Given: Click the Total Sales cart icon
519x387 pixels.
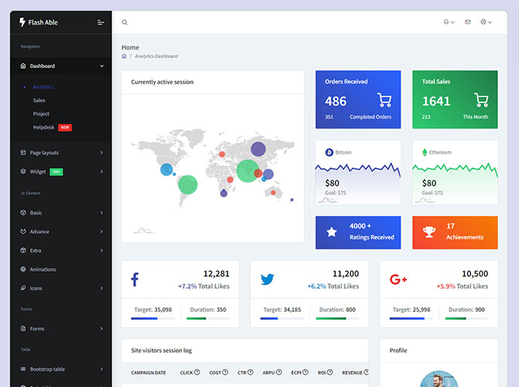Looking at the screenshot, I should pos(481,100).
